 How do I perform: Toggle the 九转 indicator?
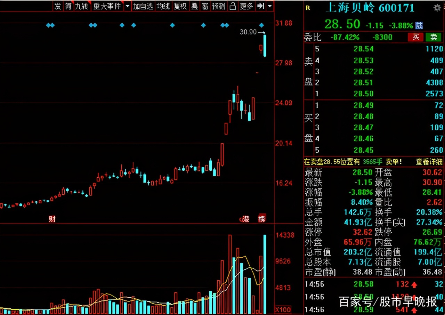click(82, 6)
